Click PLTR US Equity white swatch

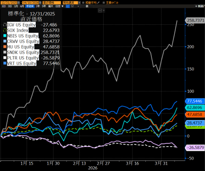(5, 58)
